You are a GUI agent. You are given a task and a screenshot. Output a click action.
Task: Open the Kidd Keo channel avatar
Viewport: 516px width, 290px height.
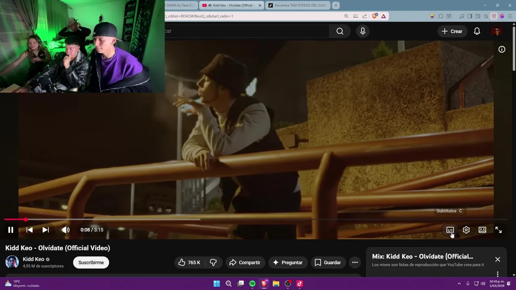pos(12,262)
